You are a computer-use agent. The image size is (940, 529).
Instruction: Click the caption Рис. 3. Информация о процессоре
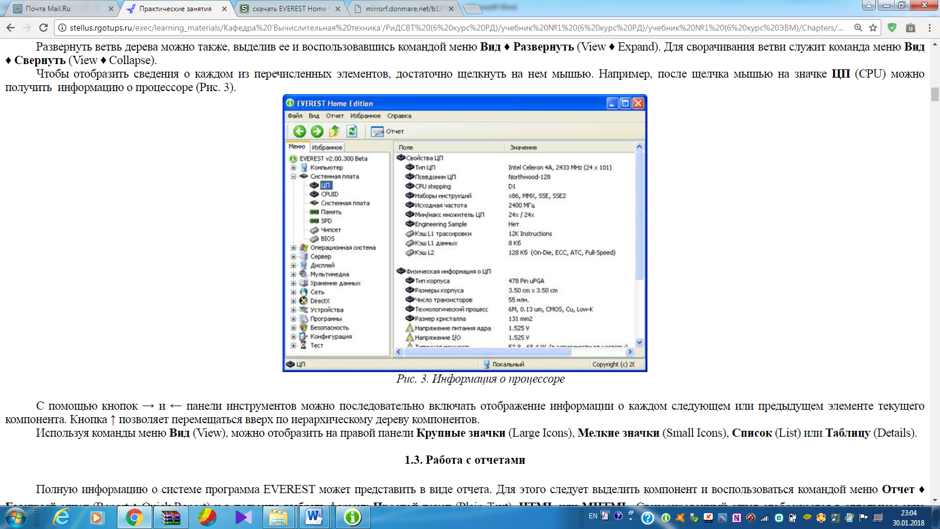point(481,379)
